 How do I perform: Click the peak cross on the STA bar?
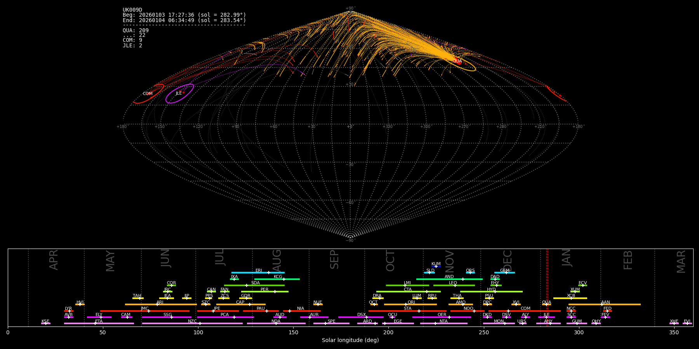coord(419,311)
